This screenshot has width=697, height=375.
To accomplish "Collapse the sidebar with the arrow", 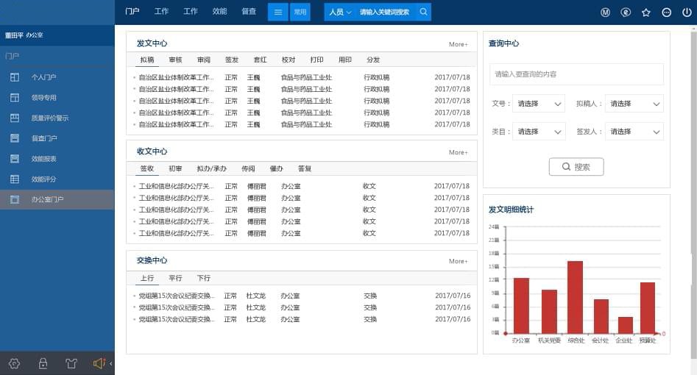I will tap(111, 363).
